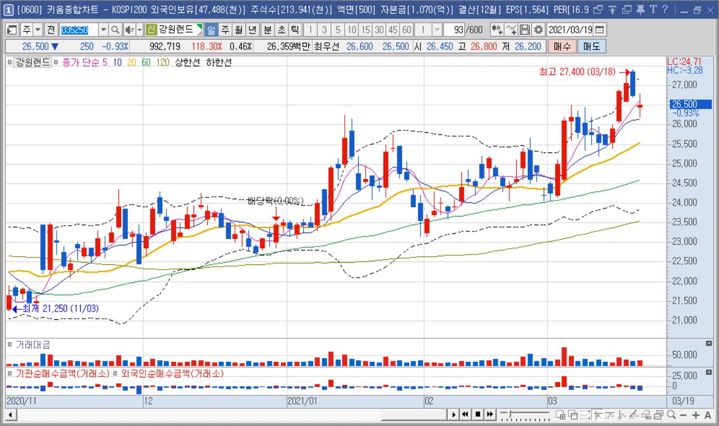Open chart settings gear icon

click(538, 30)
